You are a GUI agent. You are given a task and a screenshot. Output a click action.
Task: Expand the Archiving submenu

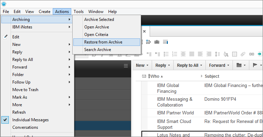coord(37,20)
